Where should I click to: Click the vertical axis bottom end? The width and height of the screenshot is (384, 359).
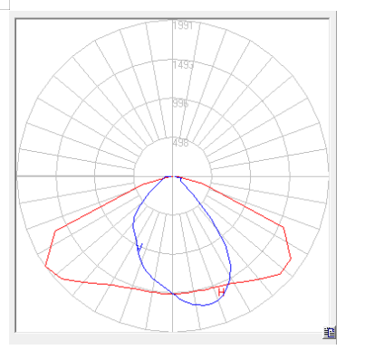tap(172, 331)
